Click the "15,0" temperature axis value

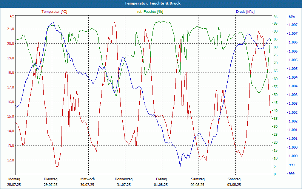click(x=10, y=116)
